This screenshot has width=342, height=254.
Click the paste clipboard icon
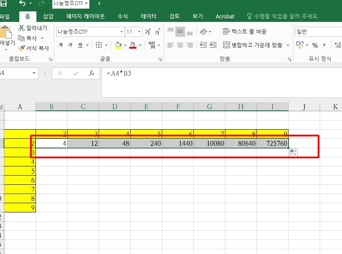6,32
